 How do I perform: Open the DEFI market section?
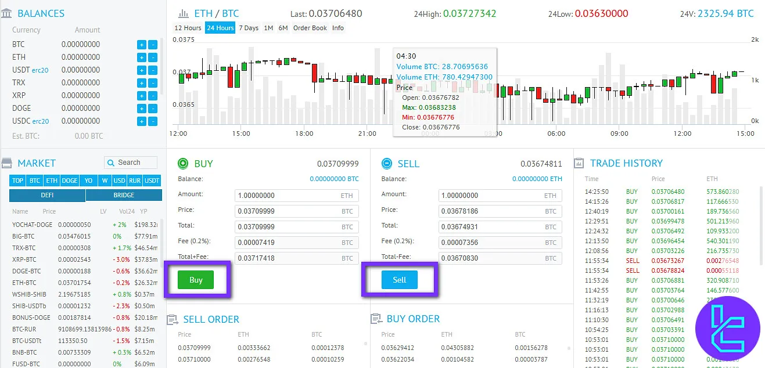click(x=47, y=196)
